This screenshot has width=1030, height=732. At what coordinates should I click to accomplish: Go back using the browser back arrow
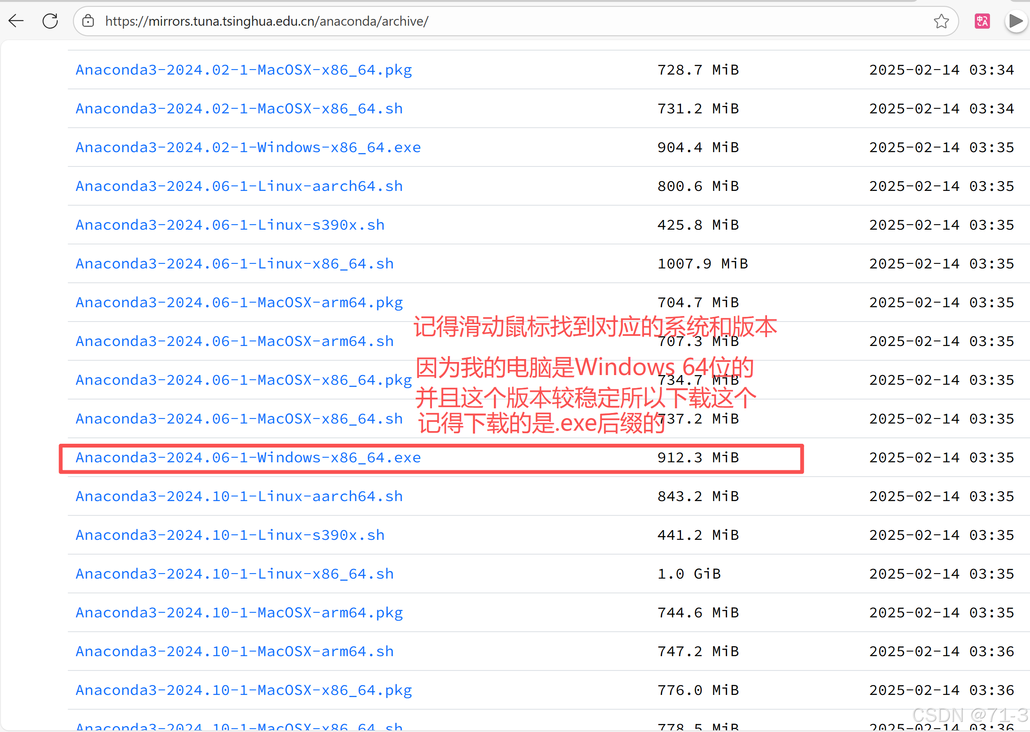click(x=16, y=21)
